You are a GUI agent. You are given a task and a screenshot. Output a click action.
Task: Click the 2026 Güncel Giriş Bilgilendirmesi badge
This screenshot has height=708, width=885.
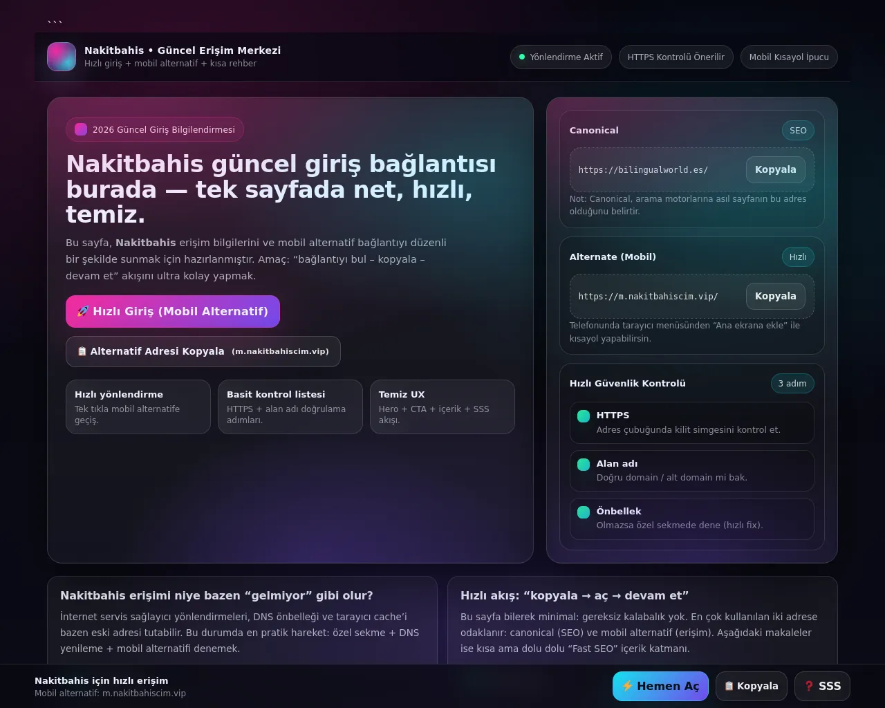(155, 129)
